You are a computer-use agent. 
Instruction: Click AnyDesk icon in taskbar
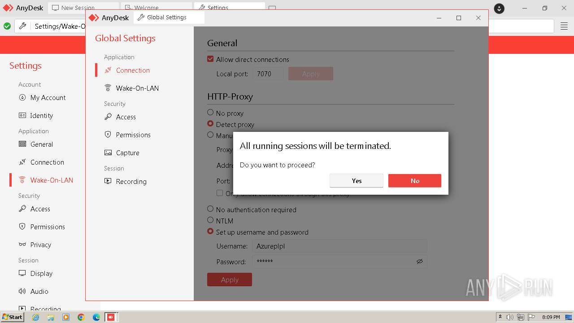point(111,317)
